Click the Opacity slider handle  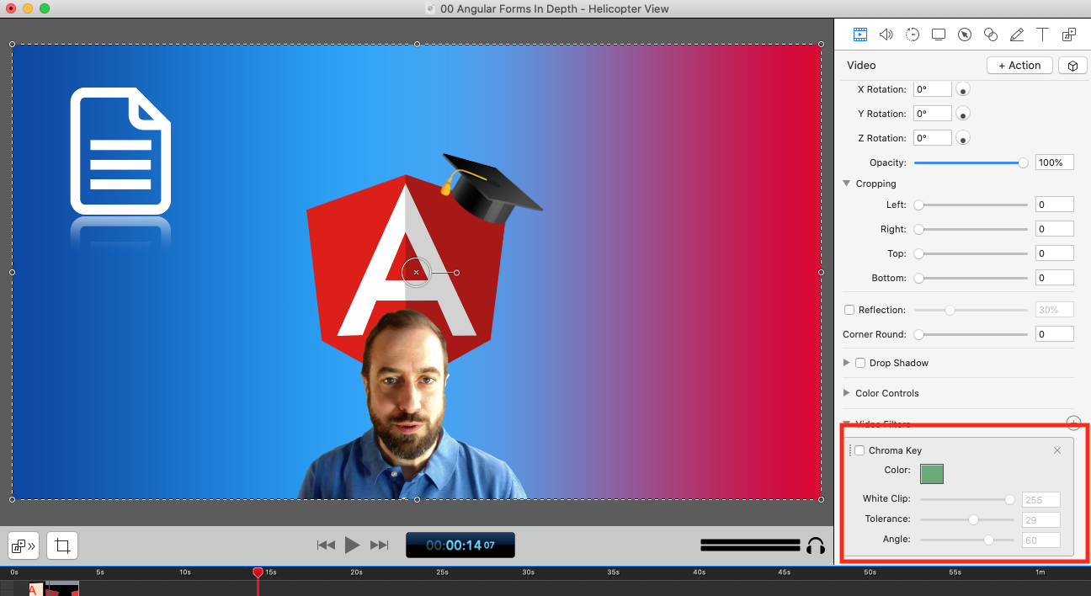pos(1023,162)
